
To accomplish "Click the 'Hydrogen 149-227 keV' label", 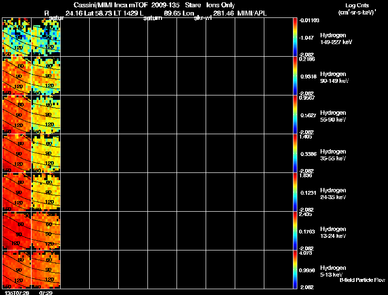I will click(x=336, y=39).
